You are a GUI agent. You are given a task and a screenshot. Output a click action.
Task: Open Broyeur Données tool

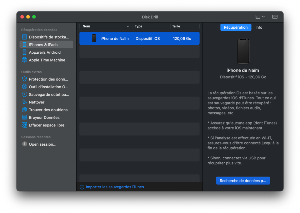46,117
